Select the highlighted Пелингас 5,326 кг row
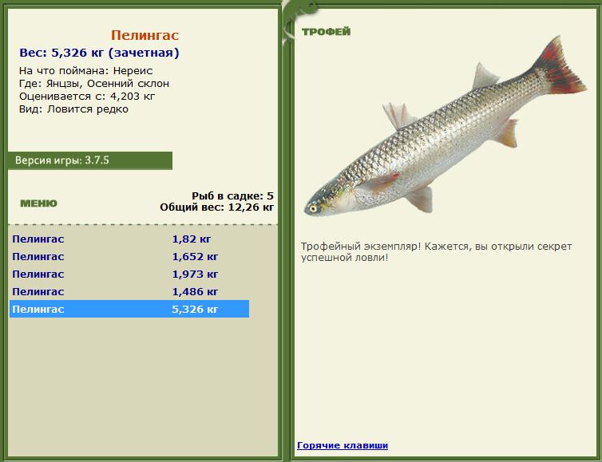The image size is (602, 462). coord(129,309)
